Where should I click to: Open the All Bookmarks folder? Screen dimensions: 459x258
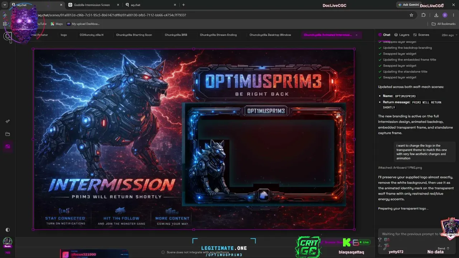(x=444, y=24)
